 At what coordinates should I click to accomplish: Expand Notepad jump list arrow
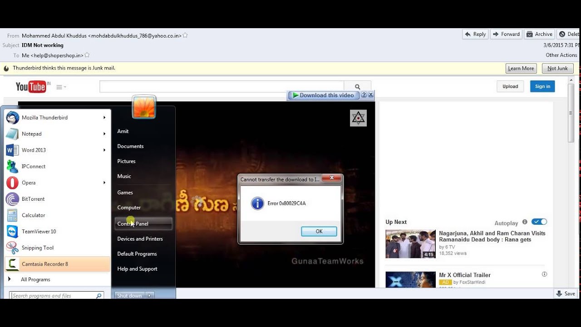coord(104,134)
